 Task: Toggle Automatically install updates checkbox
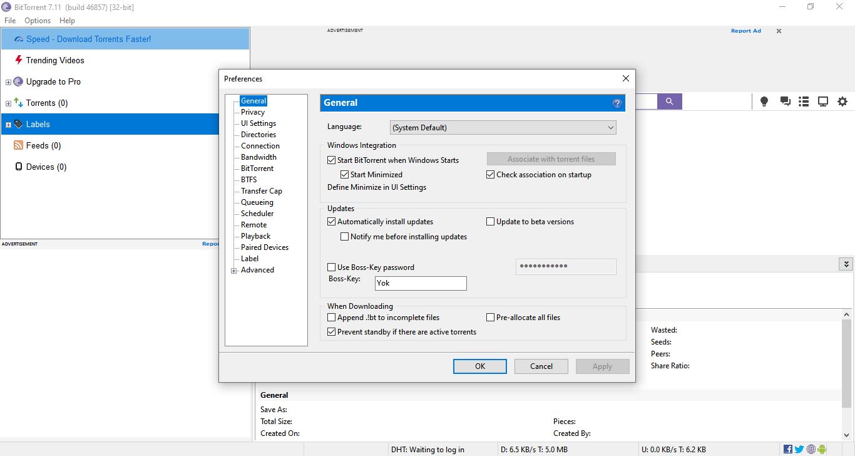click(x=332, y=222)
